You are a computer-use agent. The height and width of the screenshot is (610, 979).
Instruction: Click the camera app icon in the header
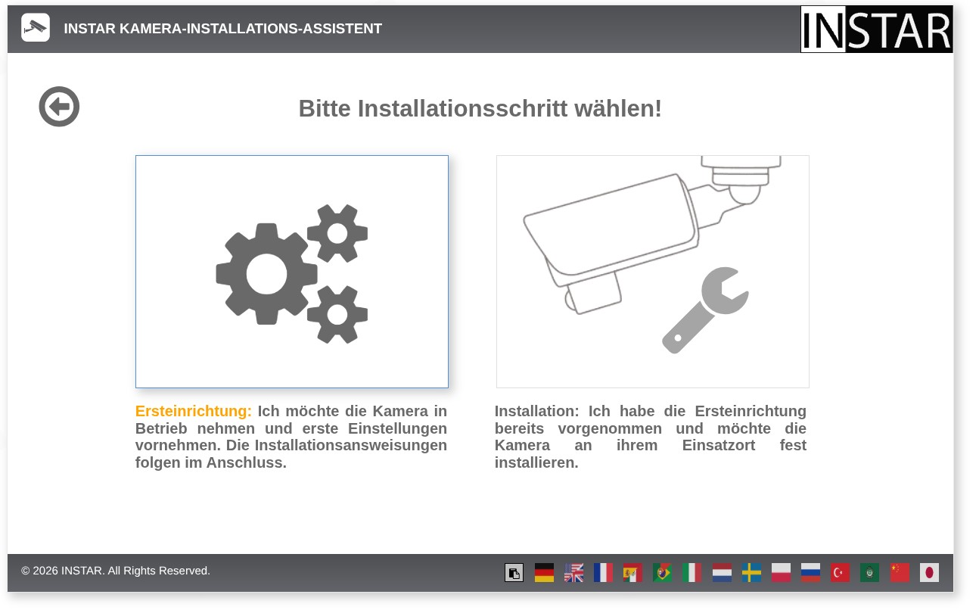tap(36, 28)
